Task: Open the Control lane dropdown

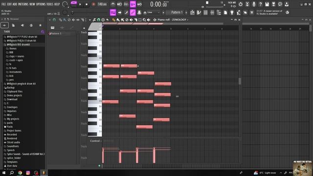Action: [x=96, y=141]
